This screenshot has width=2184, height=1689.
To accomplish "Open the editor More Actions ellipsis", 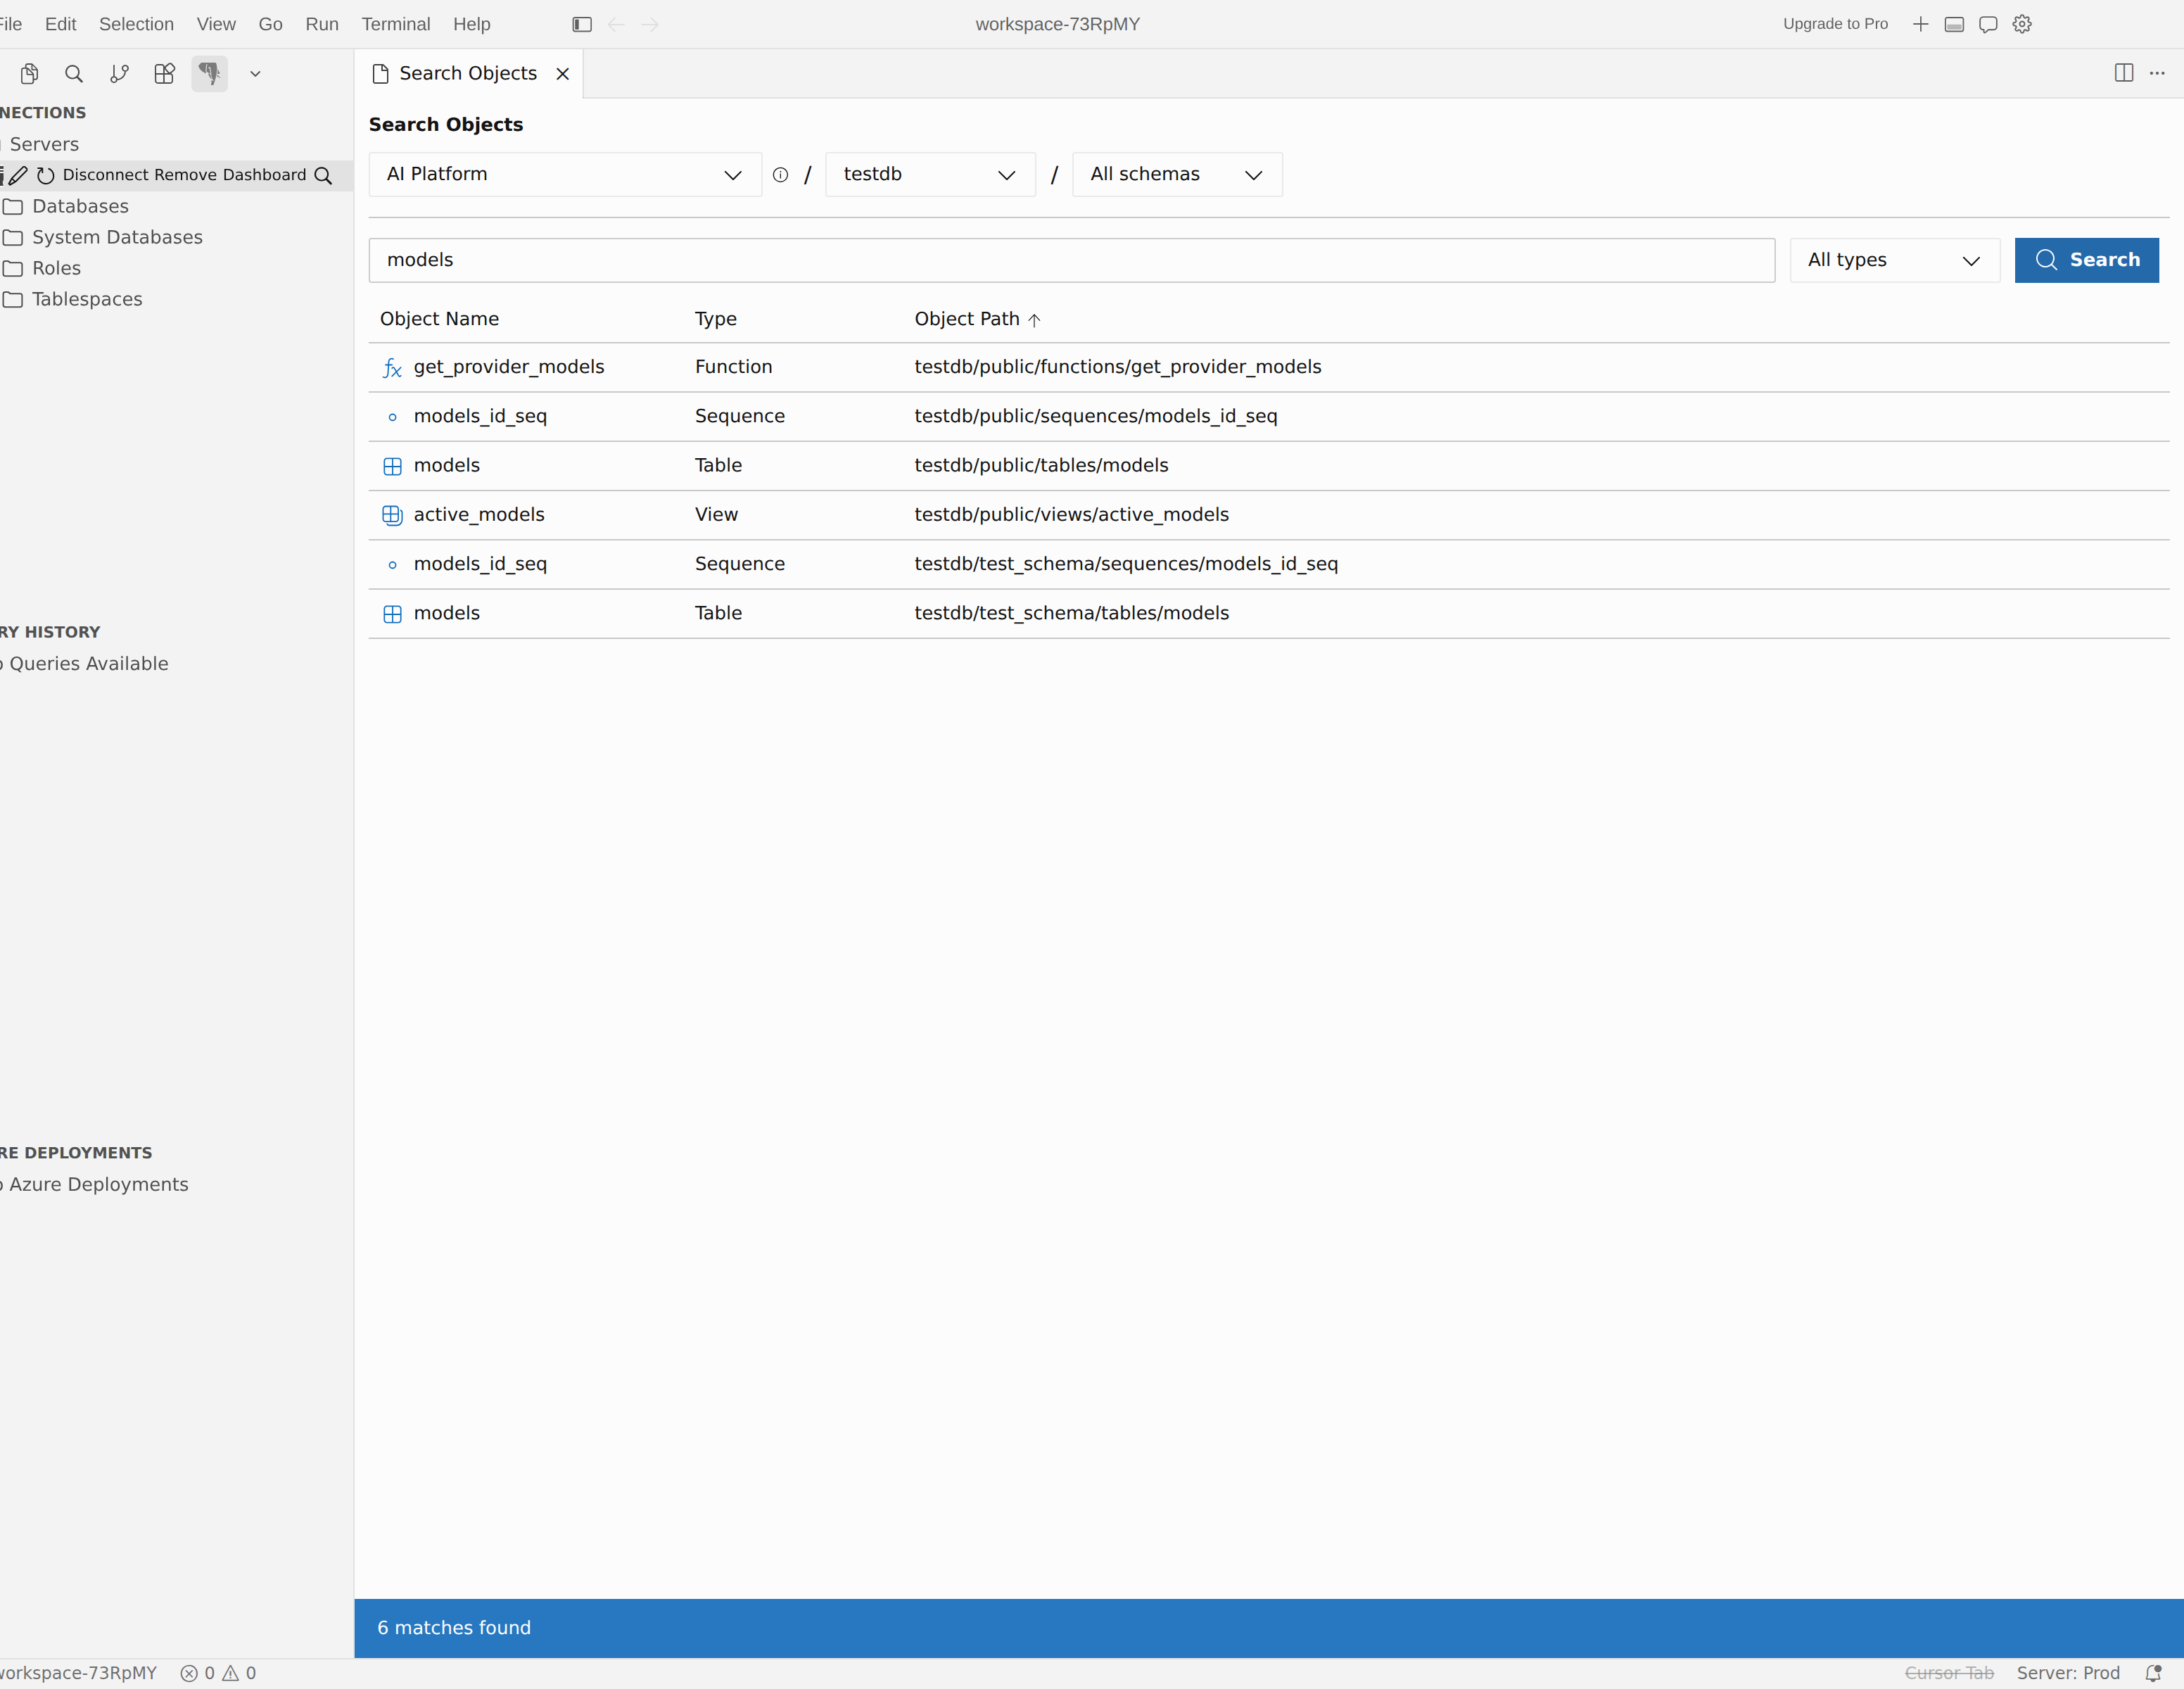I will tap(2157, 73).
